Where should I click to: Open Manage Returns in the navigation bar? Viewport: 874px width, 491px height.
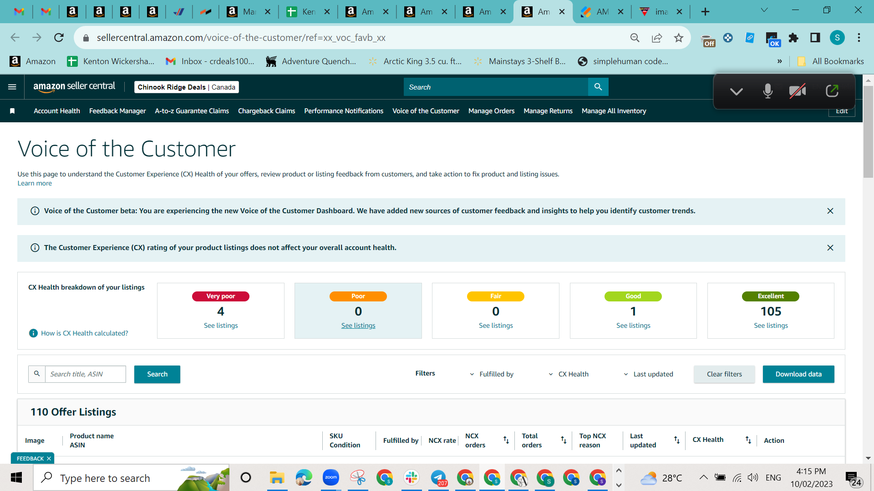(548, 111)
